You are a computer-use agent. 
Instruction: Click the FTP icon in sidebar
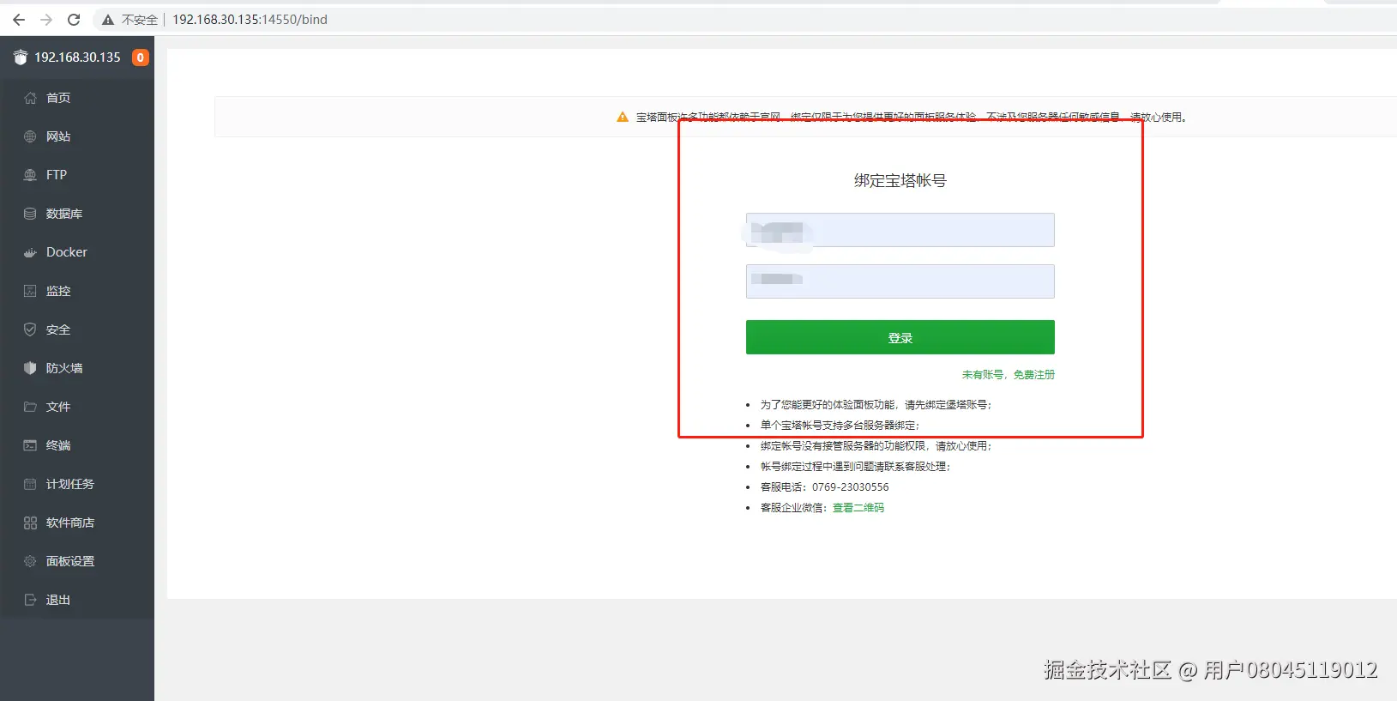[x=30, y=175]
